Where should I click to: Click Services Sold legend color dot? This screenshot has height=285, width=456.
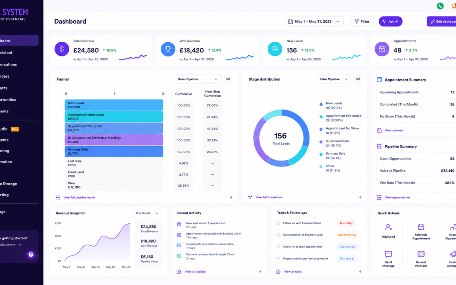click(x=321, y=155)
